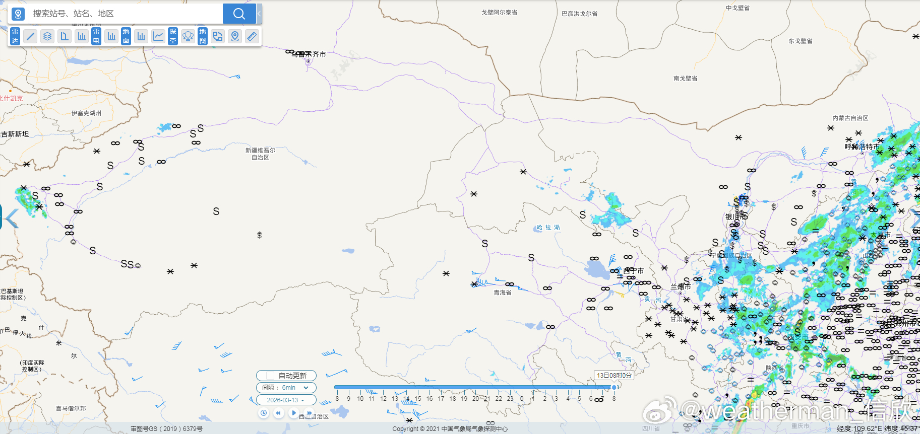Click the longitude latitude readout

(878, 429)
